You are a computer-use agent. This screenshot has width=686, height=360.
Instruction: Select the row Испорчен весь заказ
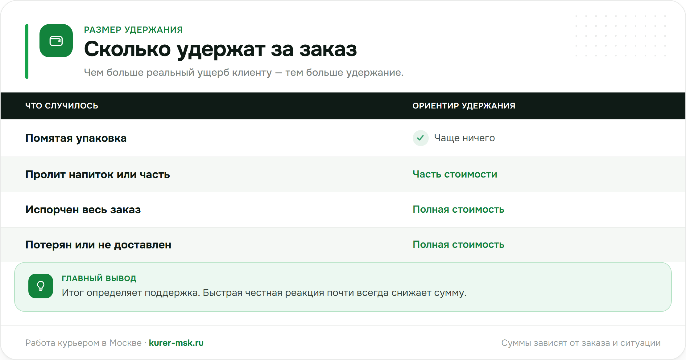343,210
